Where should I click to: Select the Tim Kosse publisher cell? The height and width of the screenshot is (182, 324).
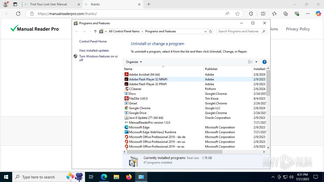click(212, 98)
